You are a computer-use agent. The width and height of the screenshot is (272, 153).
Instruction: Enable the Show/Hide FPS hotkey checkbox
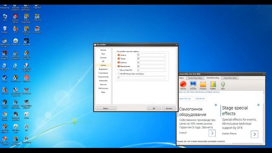[119, 70]
